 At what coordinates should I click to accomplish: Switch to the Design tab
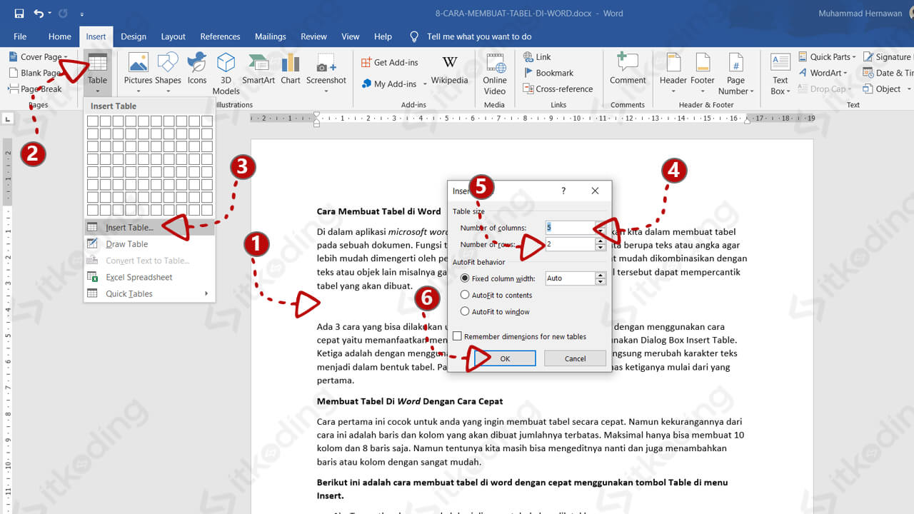coord(134,36)
